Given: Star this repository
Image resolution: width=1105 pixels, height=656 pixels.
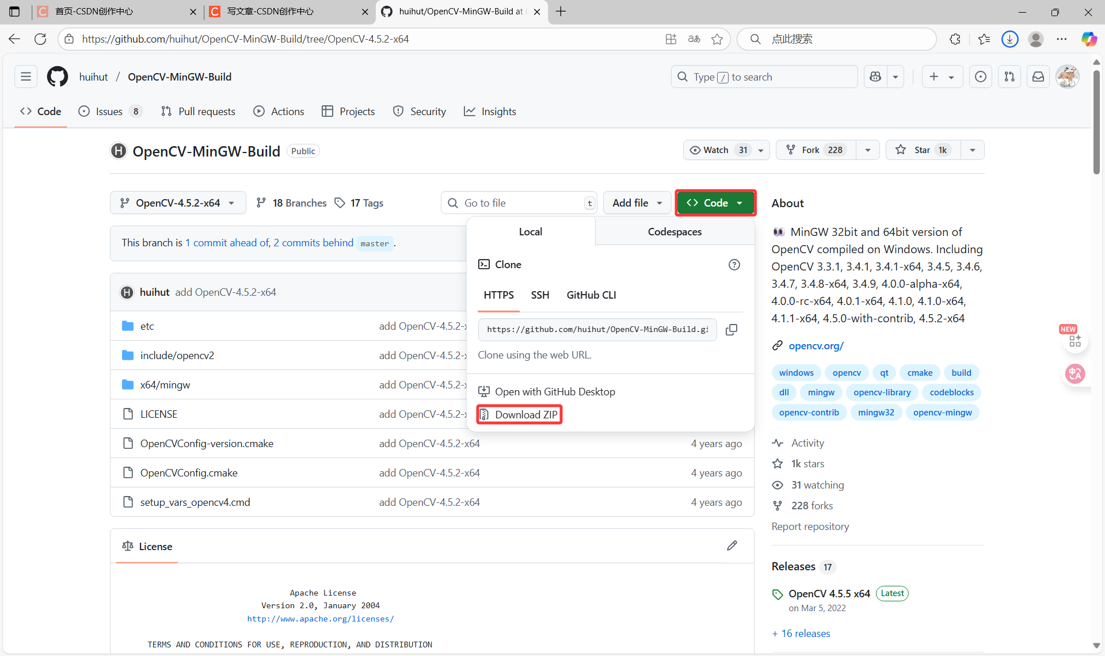Looking at the screenshot, I should click(922, 150).
